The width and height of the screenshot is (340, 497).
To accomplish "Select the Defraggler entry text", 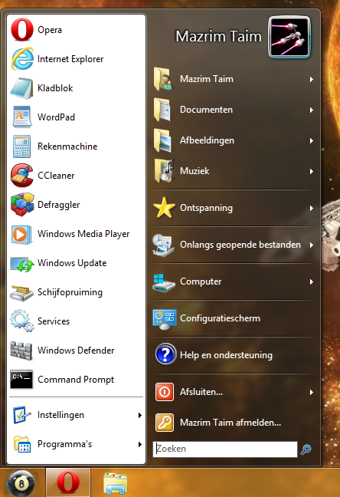I will [x=58, y=205].
